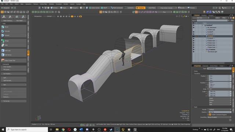Select the Extrude tool
The image size is (235, 132).
point(14,31)
